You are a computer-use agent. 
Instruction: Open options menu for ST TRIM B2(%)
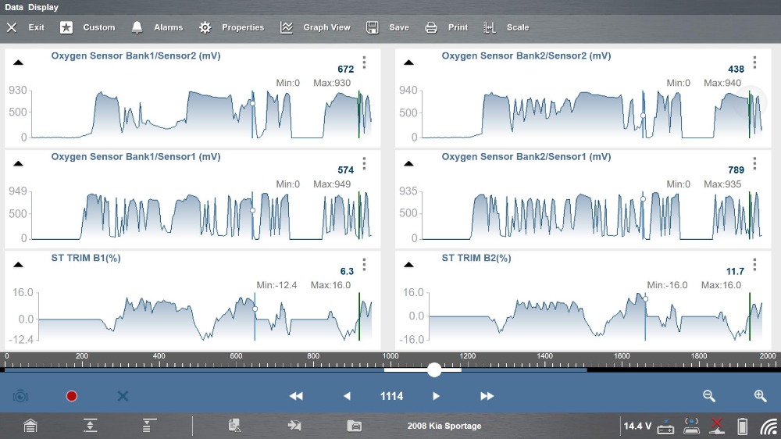(754, 264)
